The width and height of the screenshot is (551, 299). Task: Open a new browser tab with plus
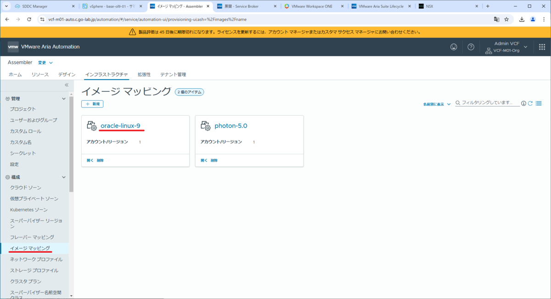[488, 6]
